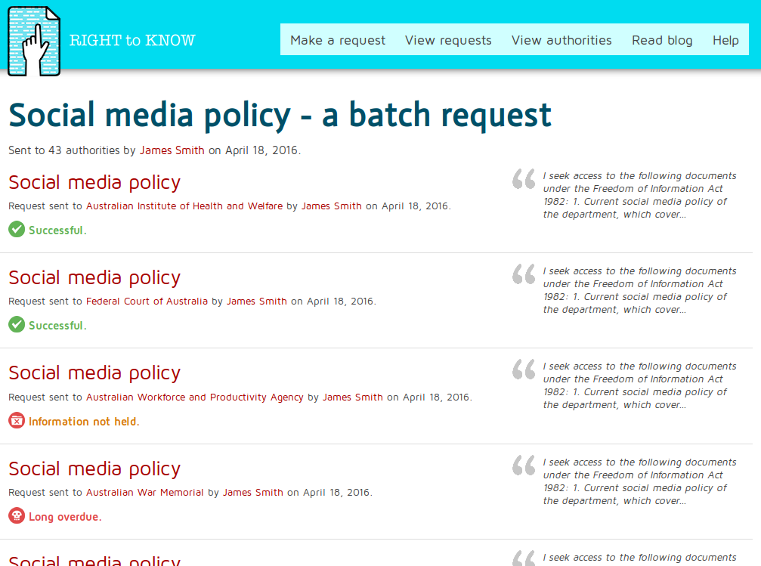Open the Read blog menu item
The width and height of the screenshot is (761, 566).
tap(662, 40)
